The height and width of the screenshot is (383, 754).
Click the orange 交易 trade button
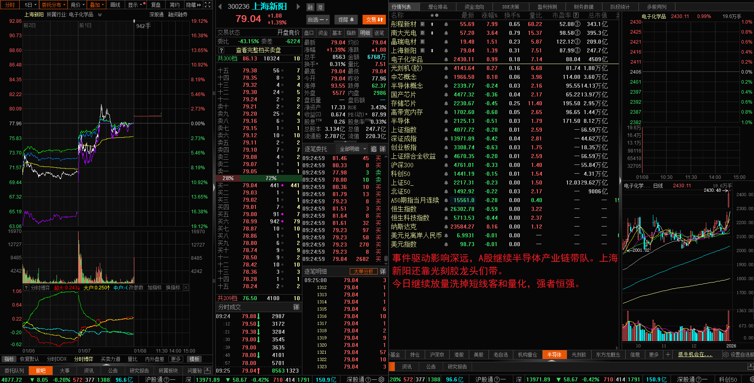(x=375, y=19)
